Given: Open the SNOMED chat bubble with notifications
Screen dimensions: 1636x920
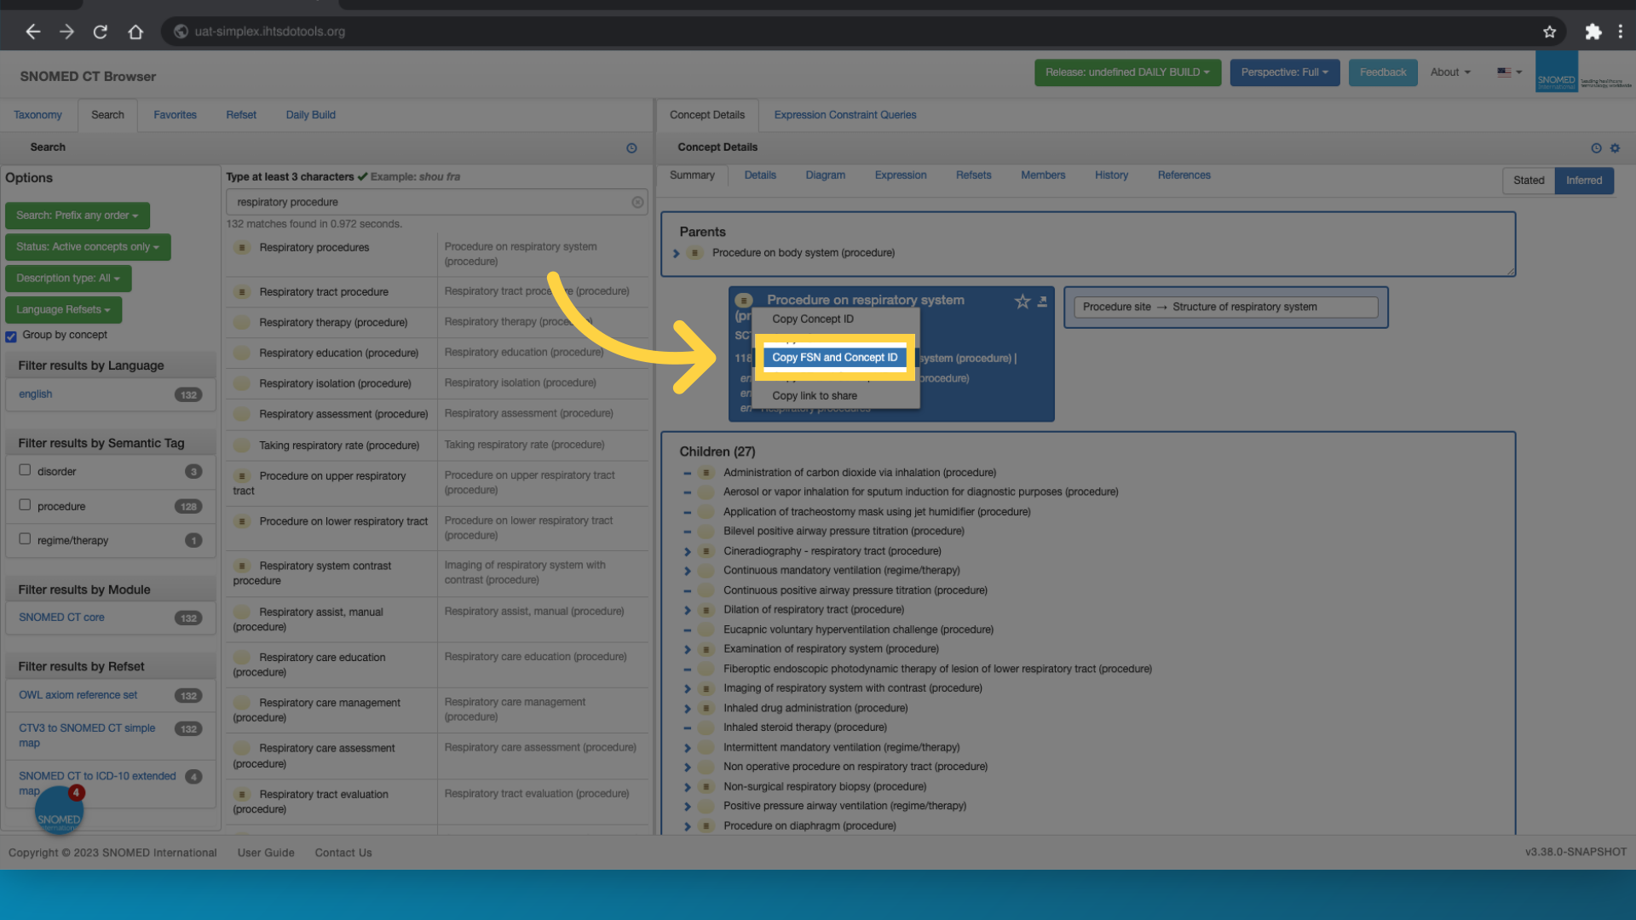Looking at the screenshot, I should point(59,810).
